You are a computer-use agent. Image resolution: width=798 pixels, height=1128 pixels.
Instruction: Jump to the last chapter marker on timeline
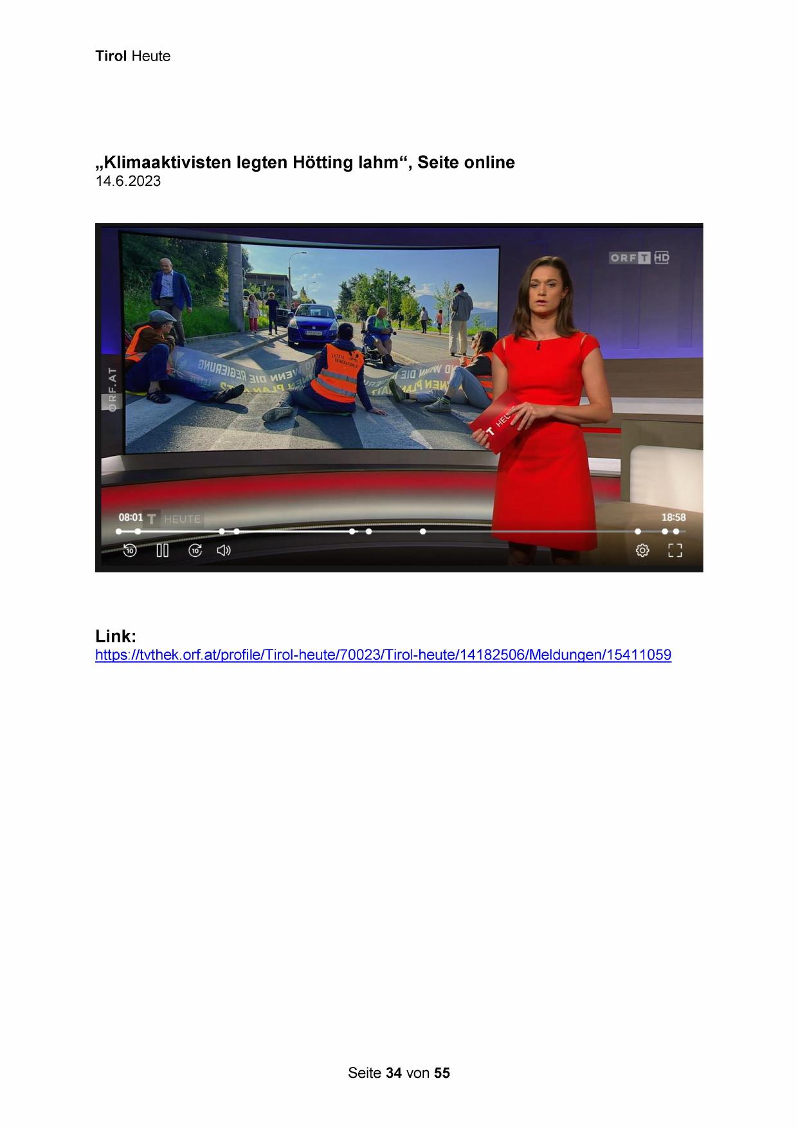pyautogui.click(x=676, y=532)
